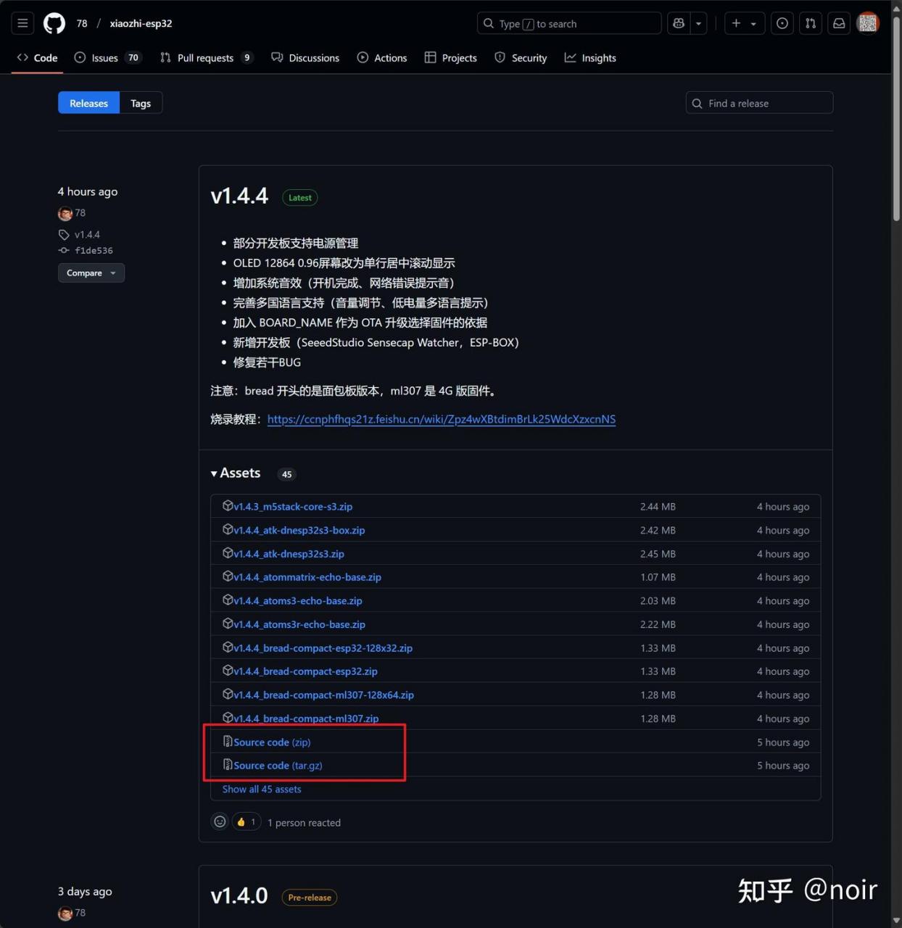Switch to the Pull requests tab
The width and height of the screenshot is (902, 928).
tap(207, 58)
